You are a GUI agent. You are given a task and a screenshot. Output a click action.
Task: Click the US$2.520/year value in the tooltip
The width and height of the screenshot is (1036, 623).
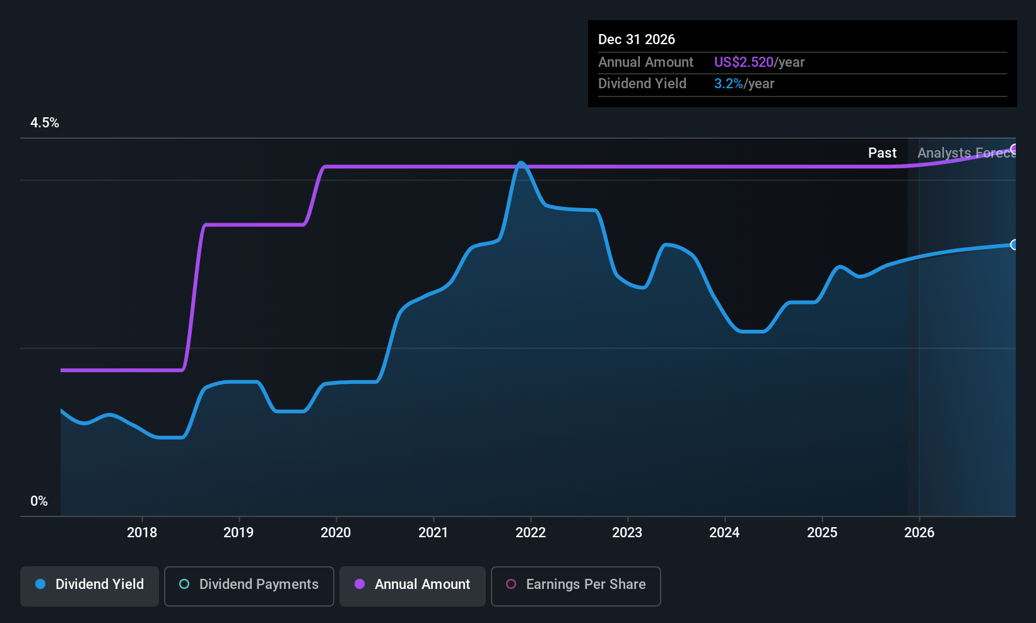(759, 62)
